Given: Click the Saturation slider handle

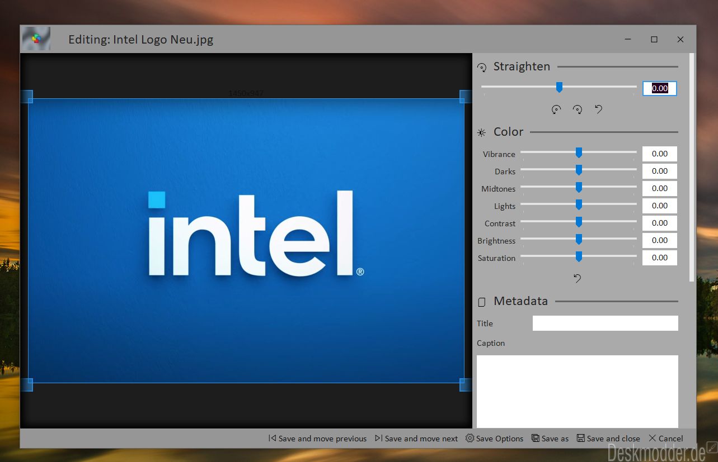Looking at the screenshot, I should (x=579, y=256).
